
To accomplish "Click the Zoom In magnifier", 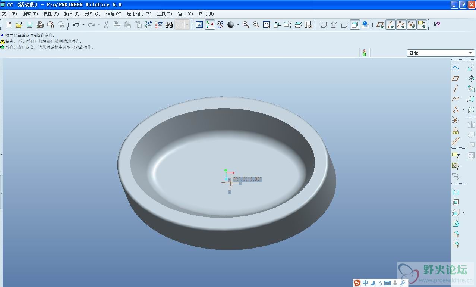I will (x=246, y=25).
